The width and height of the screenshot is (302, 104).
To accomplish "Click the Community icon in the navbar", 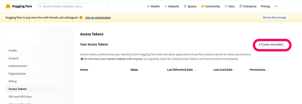I will click(202, 6).
